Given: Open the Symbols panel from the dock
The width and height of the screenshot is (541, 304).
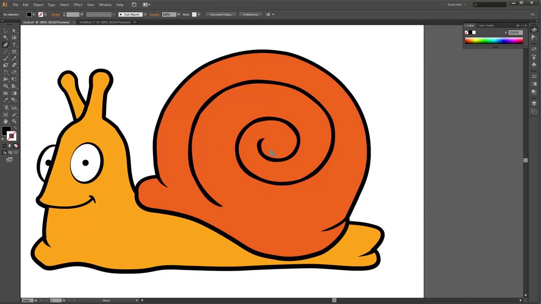Looking at the screenshot, I should 534,65.
